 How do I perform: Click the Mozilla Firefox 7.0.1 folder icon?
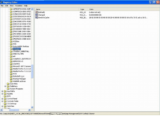11,71
